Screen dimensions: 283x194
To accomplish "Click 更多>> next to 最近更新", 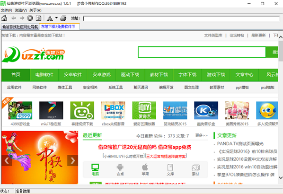I will [x=202, y=135].
